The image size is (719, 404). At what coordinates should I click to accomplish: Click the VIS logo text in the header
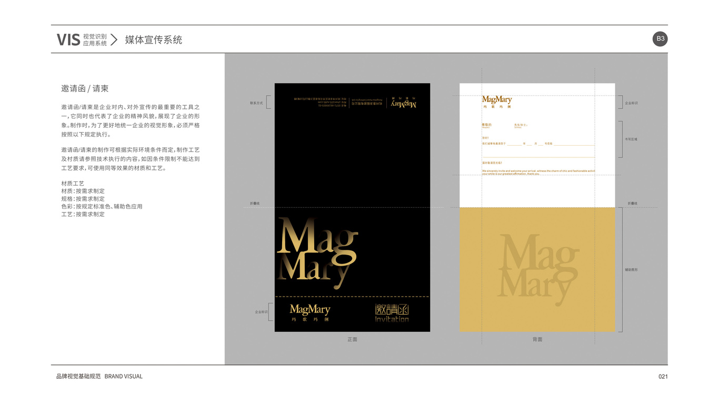pyautogui.click(x=68, y=39)
